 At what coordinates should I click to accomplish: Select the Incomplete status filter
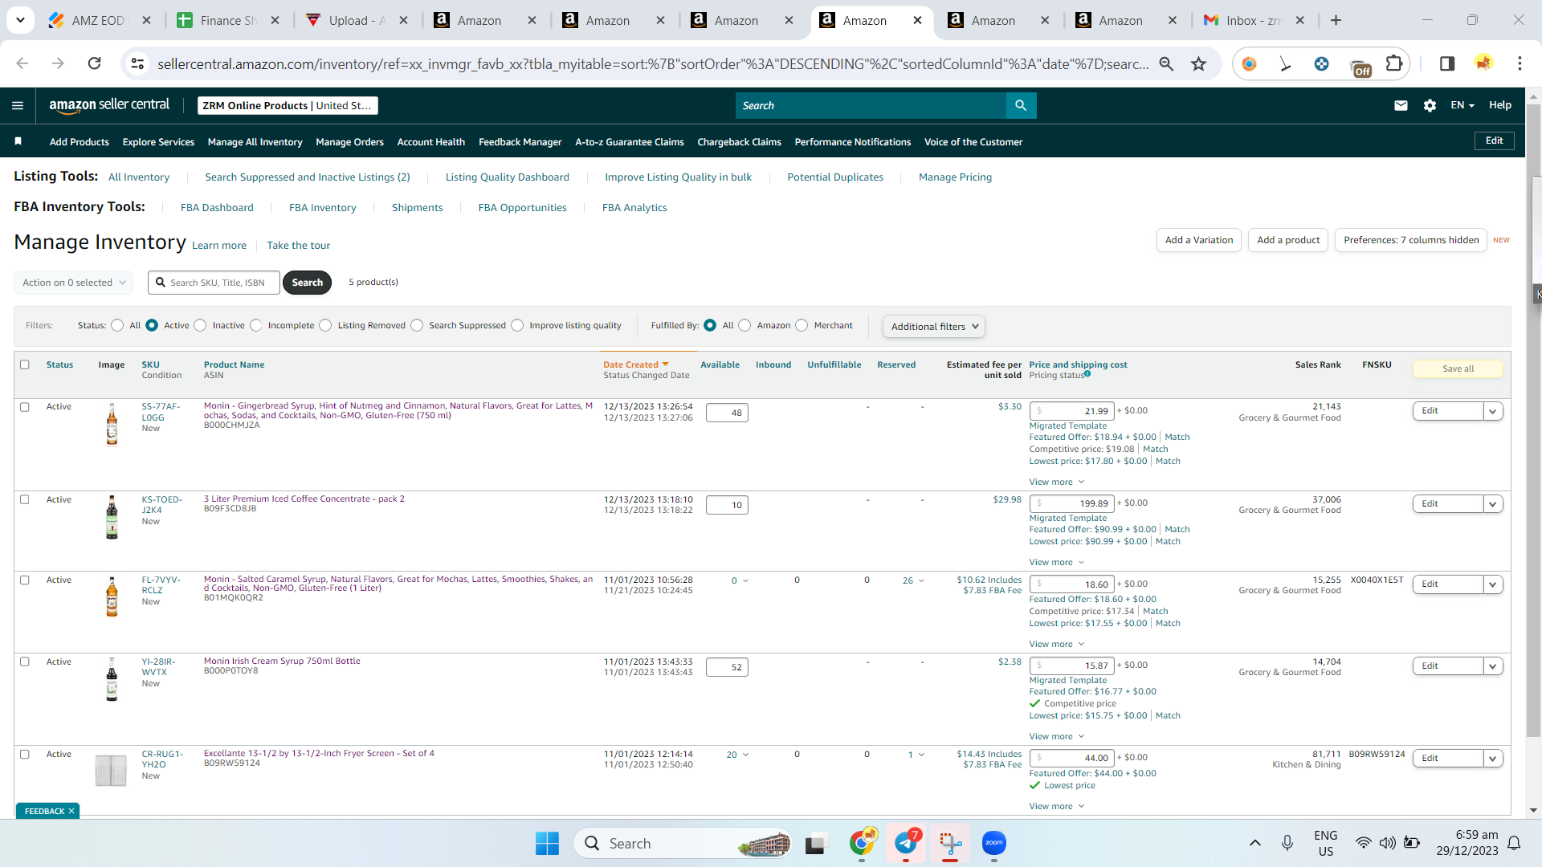click(x=256, y=325)
